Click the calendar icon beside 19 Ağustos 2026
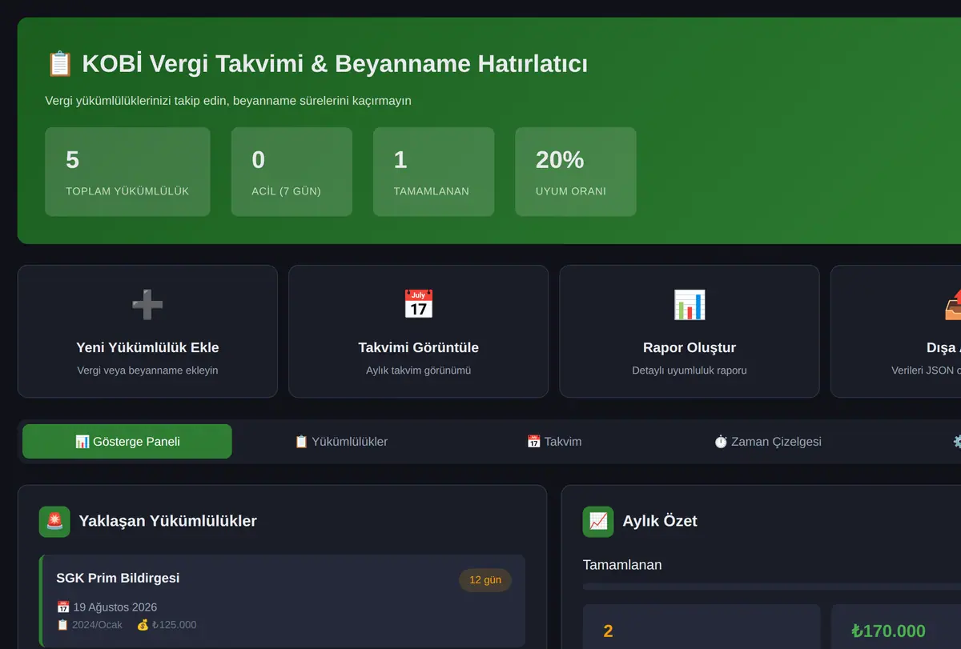The image size is (961, 649). coord(63,607)
